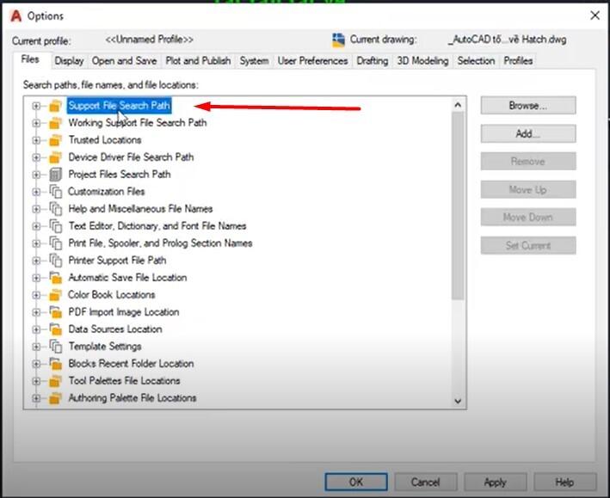Open the User Preferences tab
610x498 pixels.
click(x=312, y=61)
